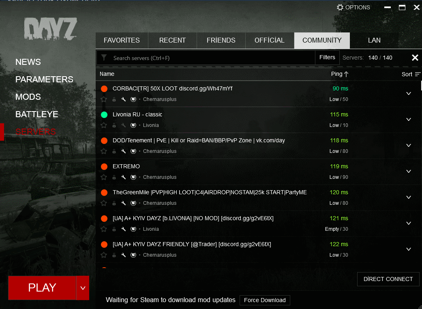Open the OPTIONS gear menu
This screenshot has width=422, height=309.
pos(353,7)
